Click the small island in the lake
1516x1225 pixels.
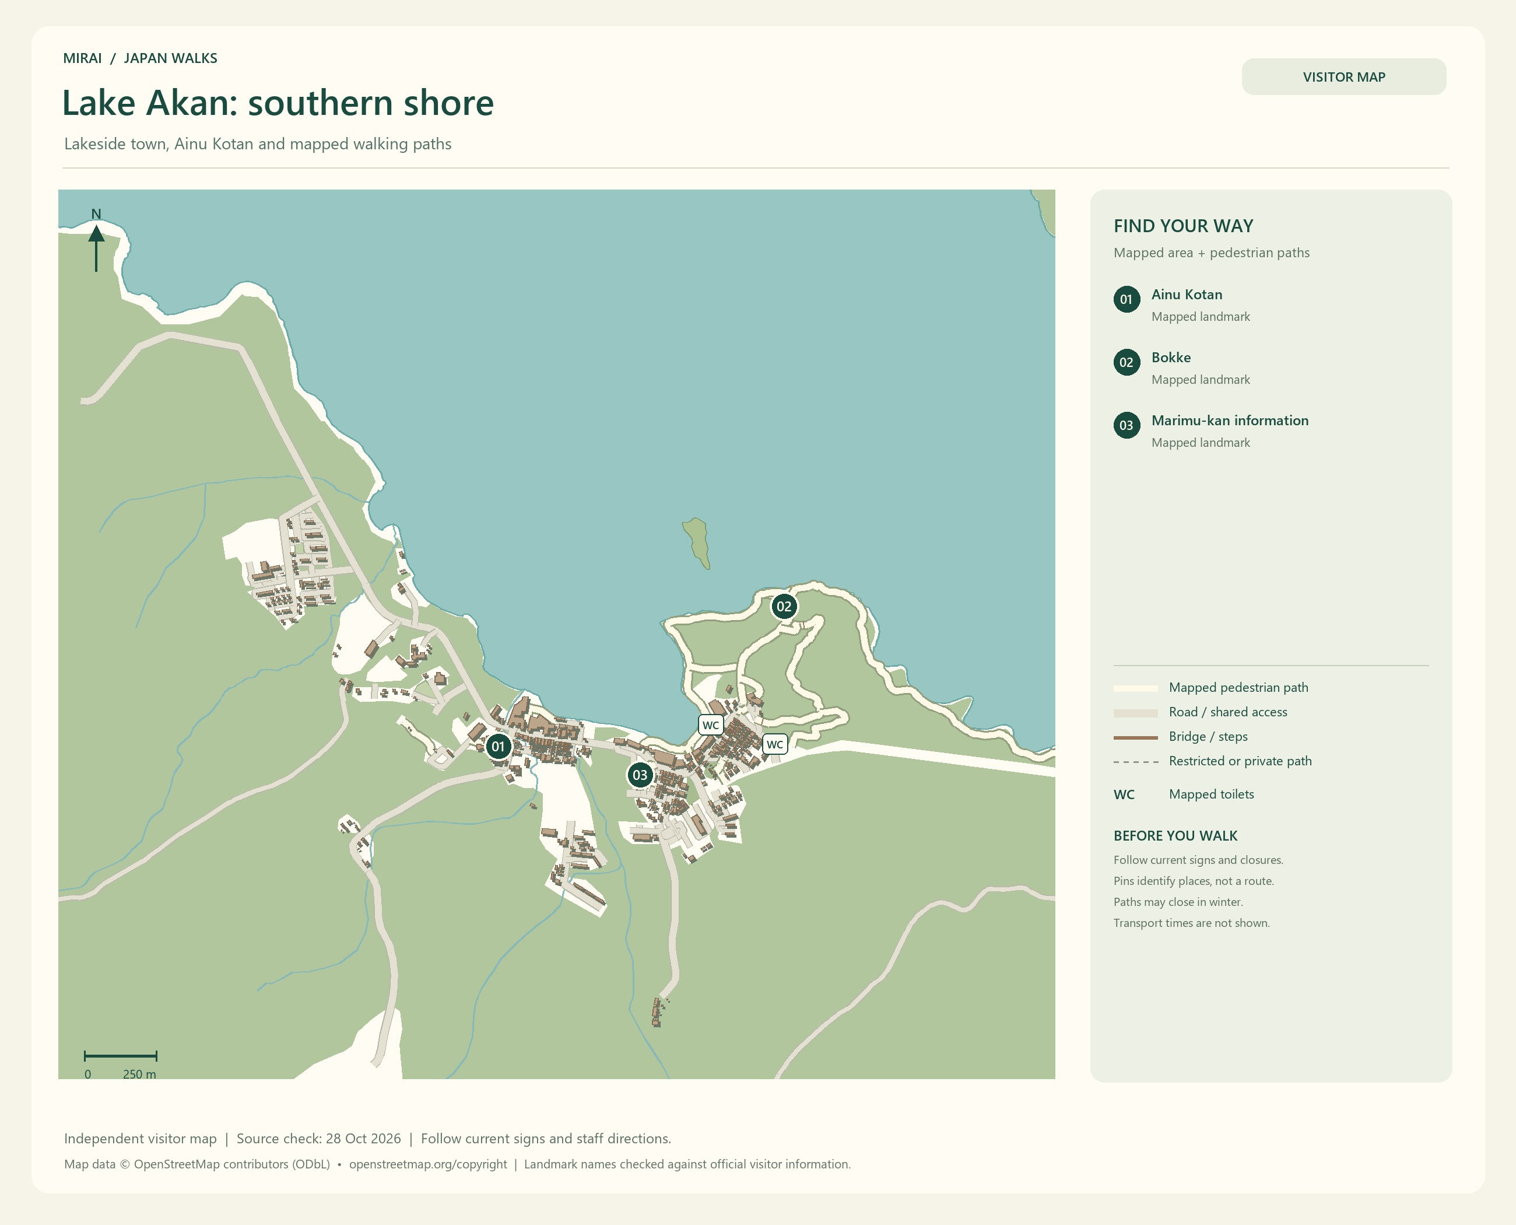click(696, 542)
